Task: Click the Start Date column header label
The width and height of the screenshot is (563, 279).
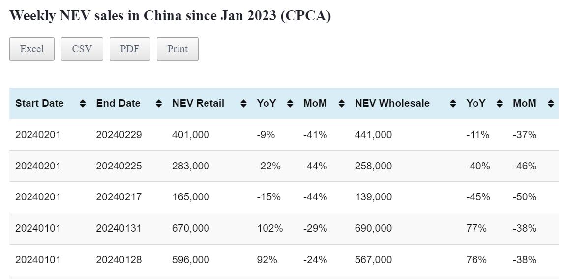Action: tap(39, 104)
